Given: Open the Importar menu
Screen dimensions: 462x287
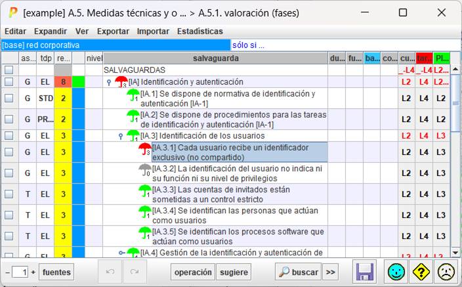Looking at the screenshot, I should tap(153, 32).
